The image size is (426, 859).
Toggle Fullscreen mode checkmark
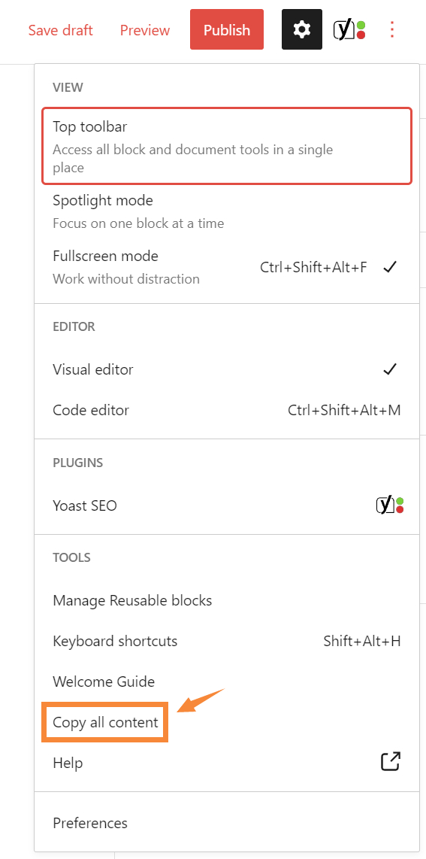tap(390, 267)
